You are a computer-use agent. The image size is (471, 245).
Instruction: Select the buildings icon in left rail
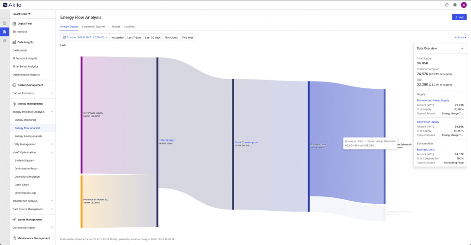pos(4,23)
